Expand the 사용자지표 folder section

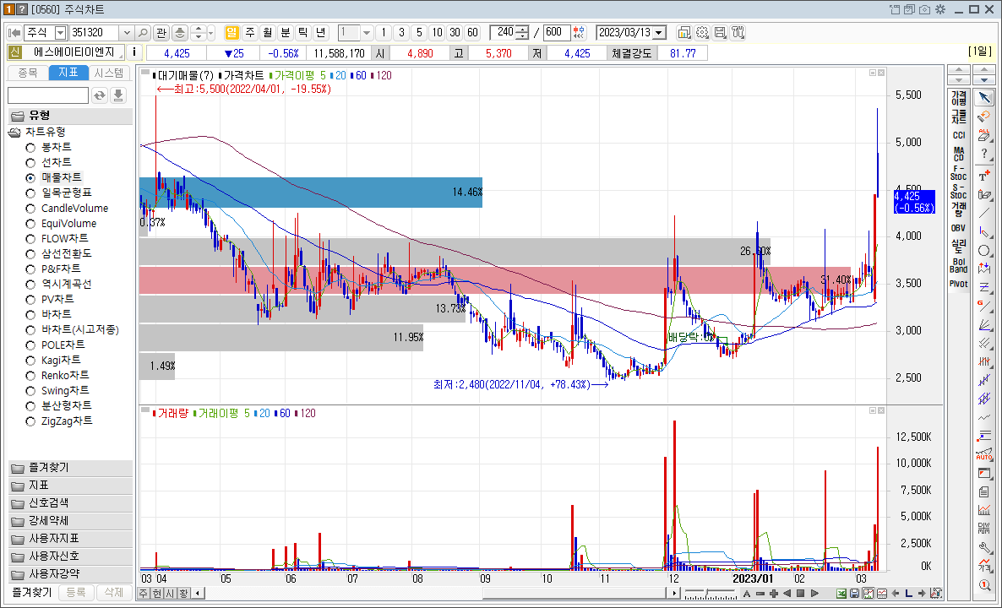point(70,539)
